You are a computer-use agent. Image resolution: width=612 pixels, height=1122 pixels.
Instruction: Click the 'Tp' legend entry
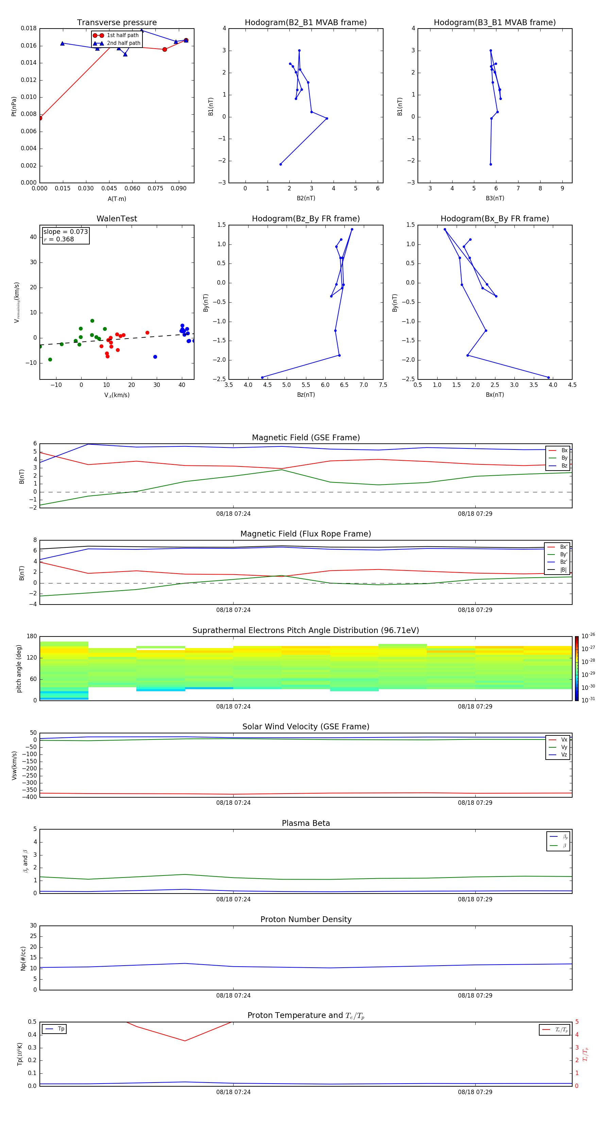pyautogui.click(x=55, y=1029)
